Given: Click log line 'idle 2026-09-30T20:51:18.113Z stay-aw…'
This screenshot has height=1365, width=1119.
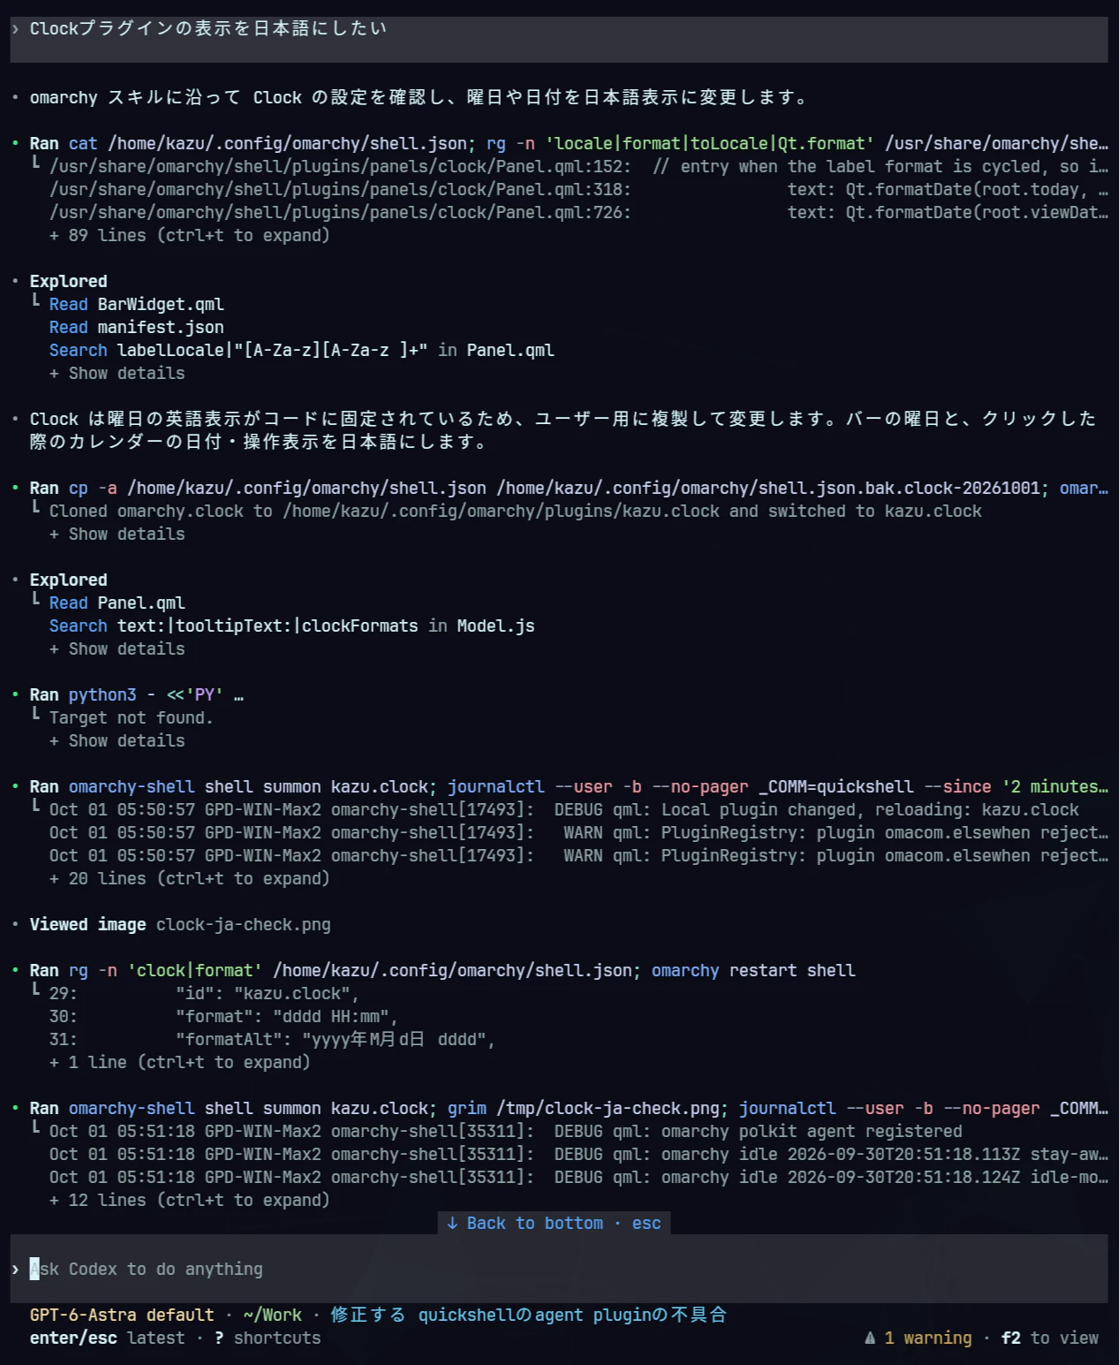Looking at the screenshot, I should 578,1154.
